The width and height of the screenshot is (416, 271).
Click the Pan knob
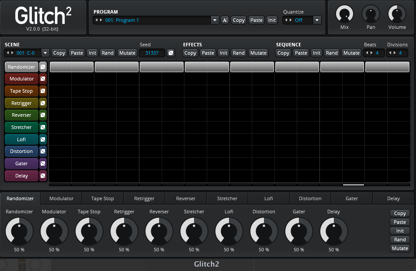pos(371,14)
